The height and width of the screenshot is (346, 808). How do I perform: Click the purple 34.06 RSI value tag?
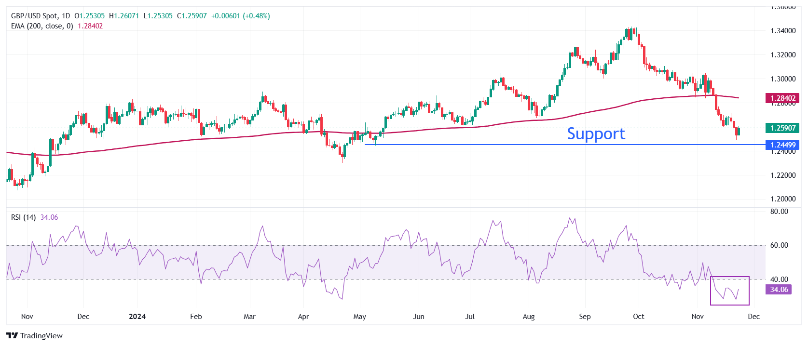pos(779,290)
